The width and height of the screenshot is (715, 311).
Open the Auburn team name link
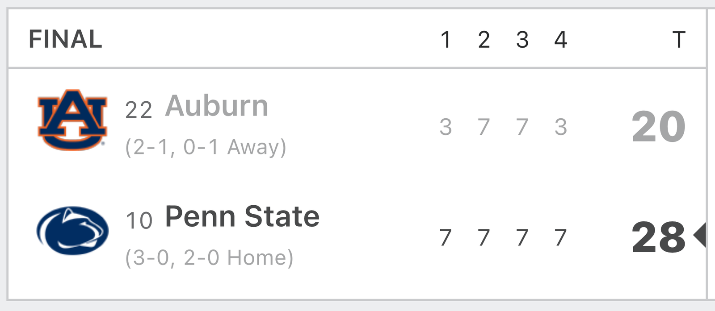[217, 106]
